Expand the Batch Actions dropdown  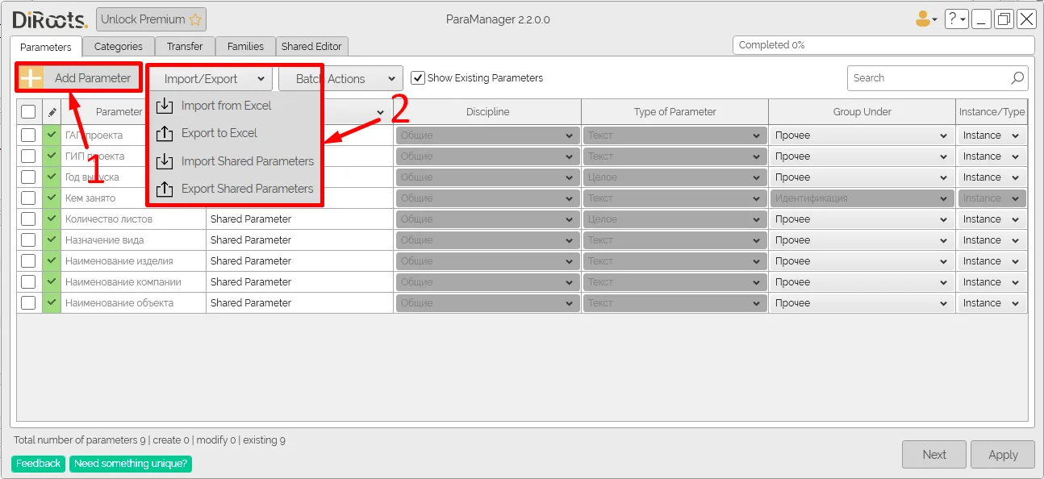340,78
